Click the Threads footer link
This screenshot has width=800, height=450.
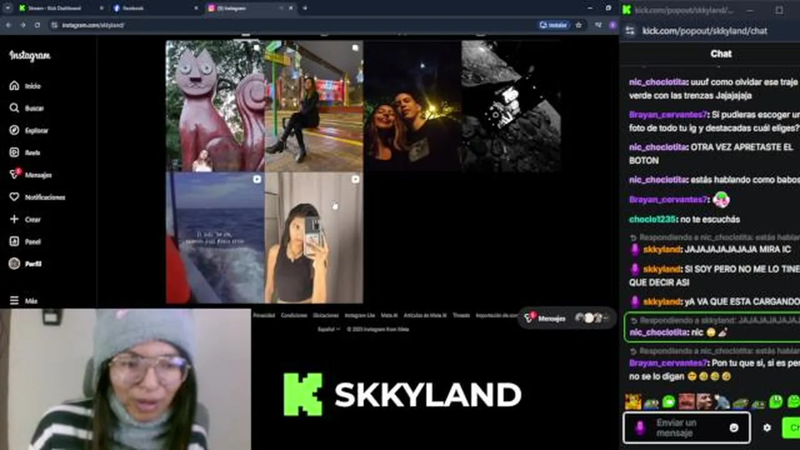click(x=461, y=316)
